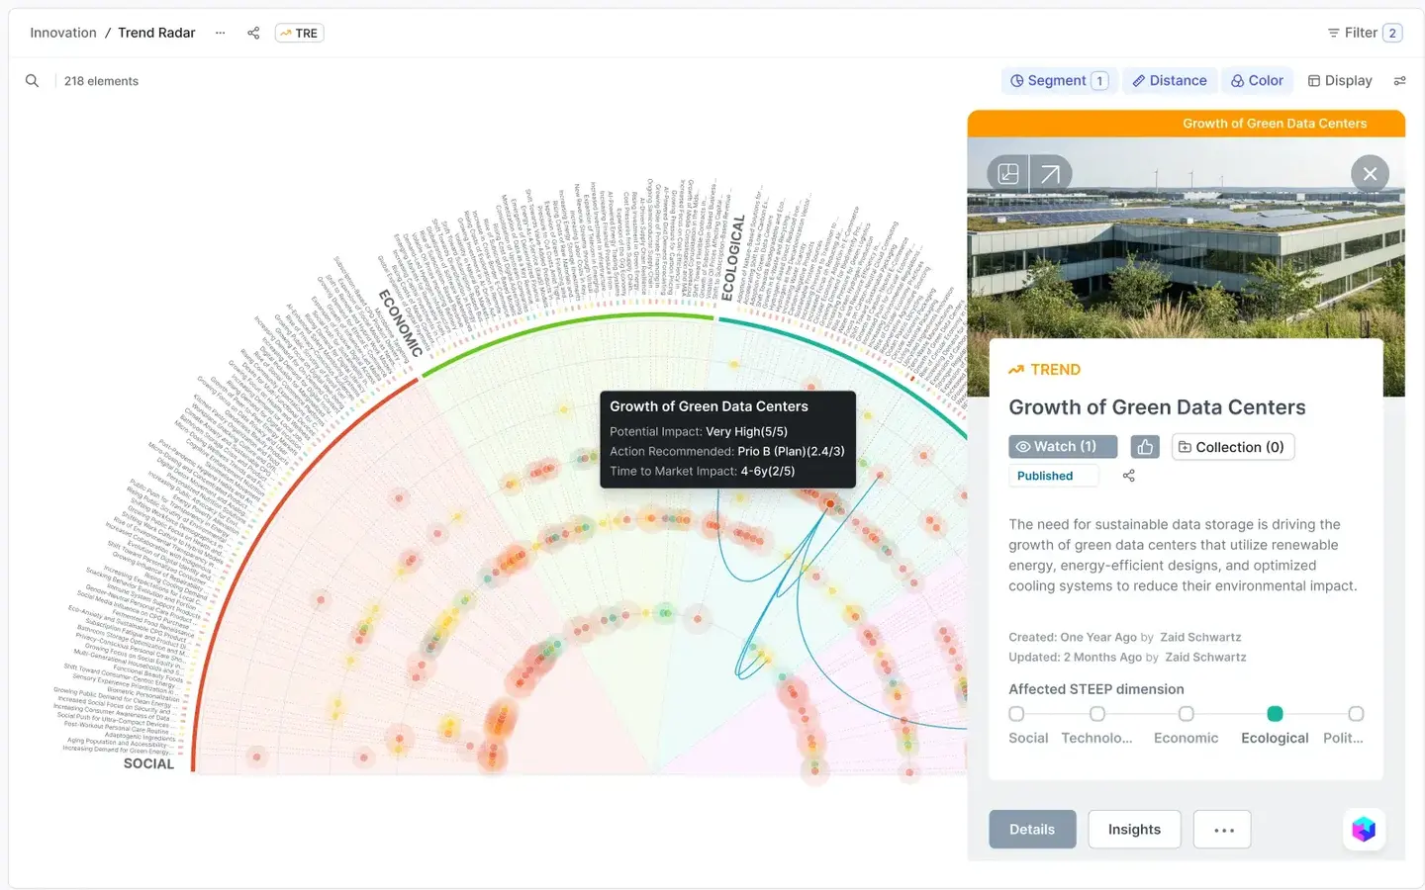Click the share icon beside Published
The height and width of the screenshot is (890, 1425).
pyautogui.click(x=1128, y=476)
